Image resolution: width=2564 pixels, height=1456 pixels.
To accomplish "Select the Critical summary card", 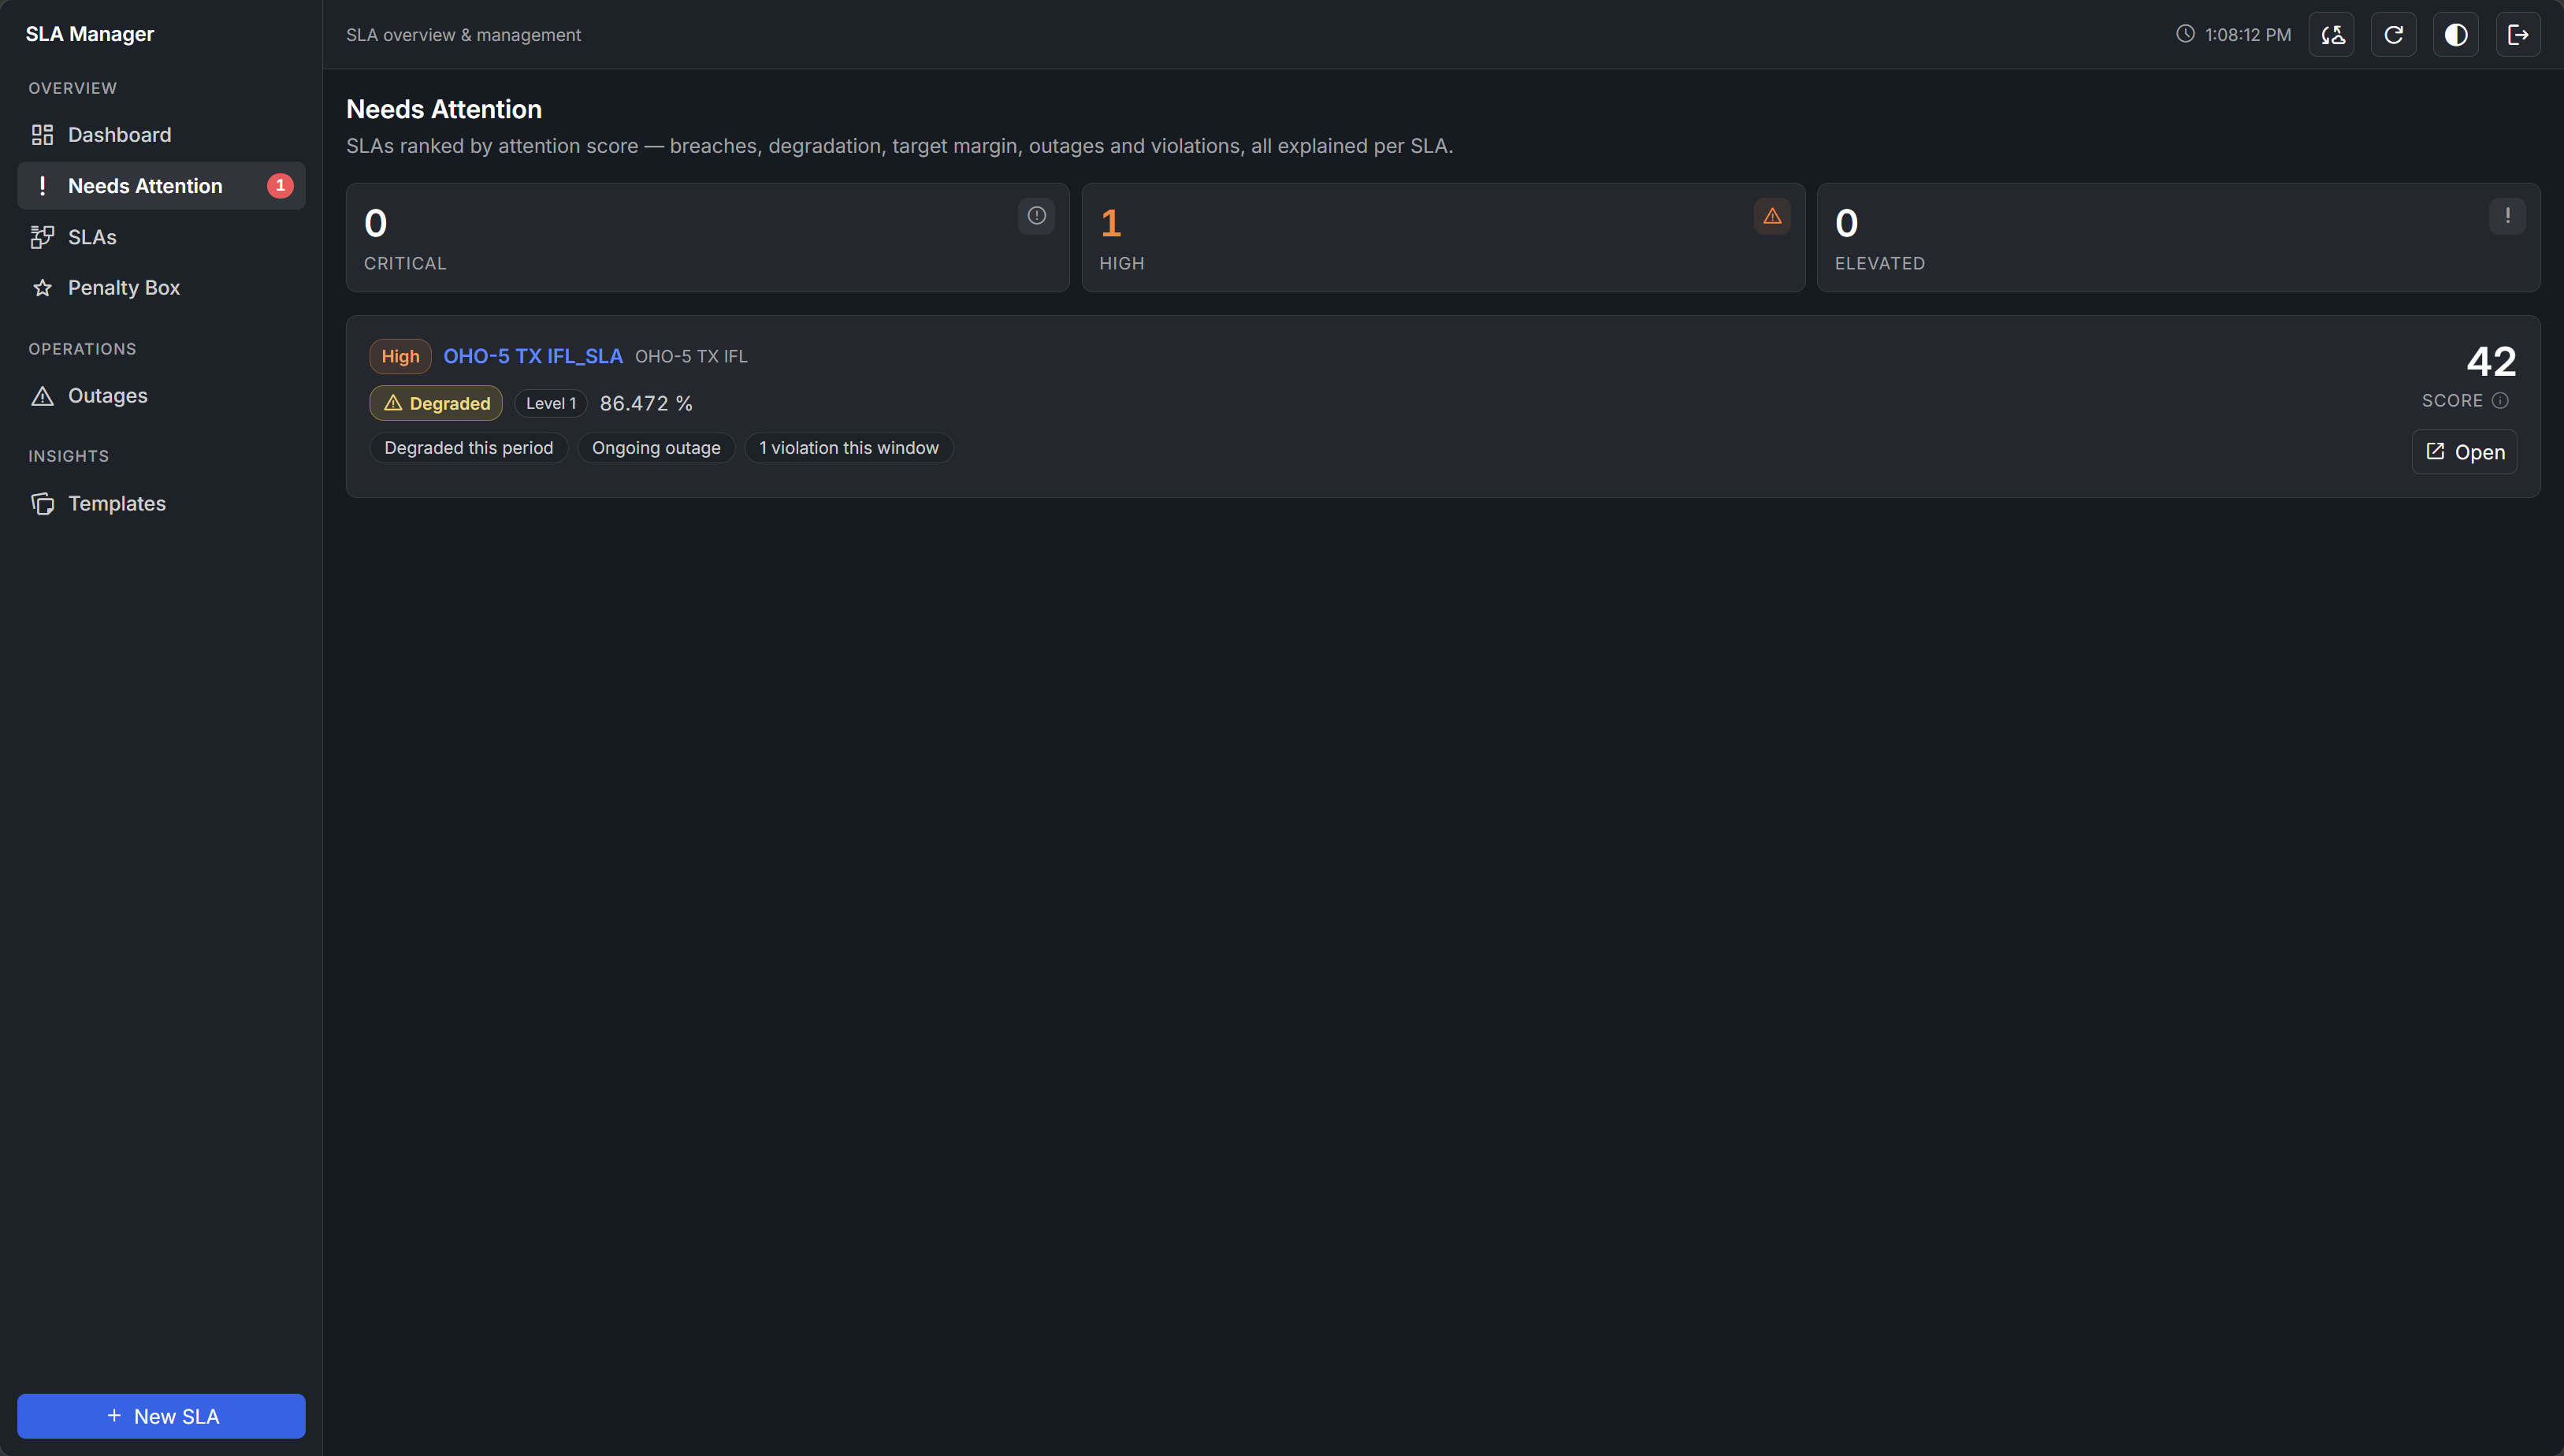I will pyautogui.click(x=707, y=237).
